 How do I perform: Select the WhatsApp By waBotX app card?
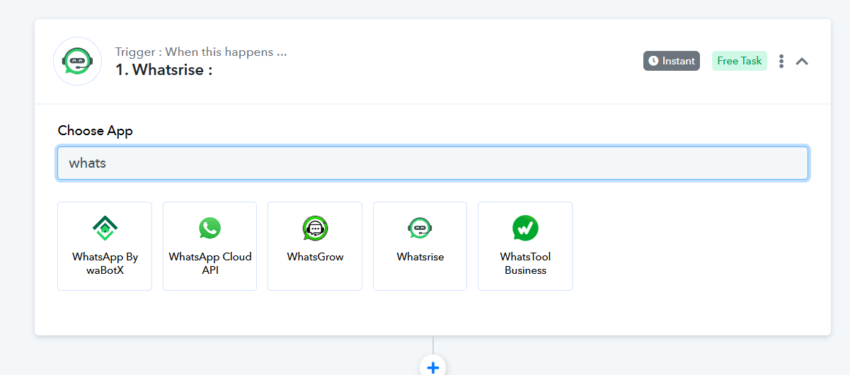(105, 246)
